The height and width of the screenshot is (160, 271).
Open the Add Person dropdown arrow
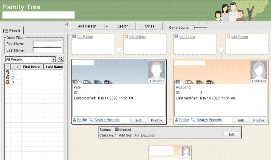pyautogui.click(x=107, y=26)
